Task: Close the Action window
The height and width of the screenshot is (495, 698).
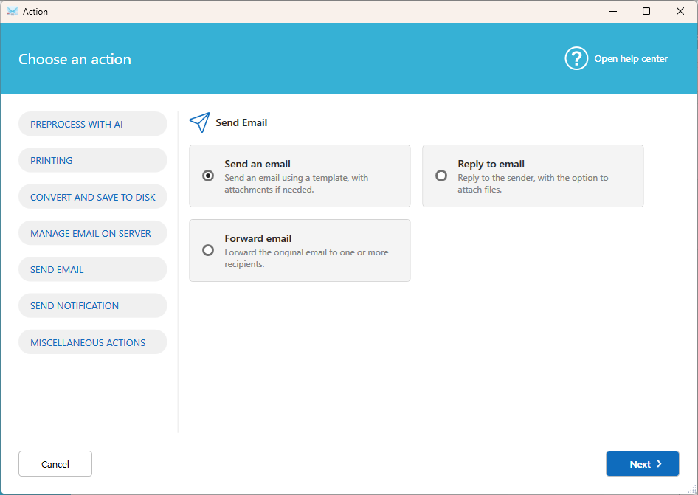Action: pyautogui.click(x=680, y=11)
